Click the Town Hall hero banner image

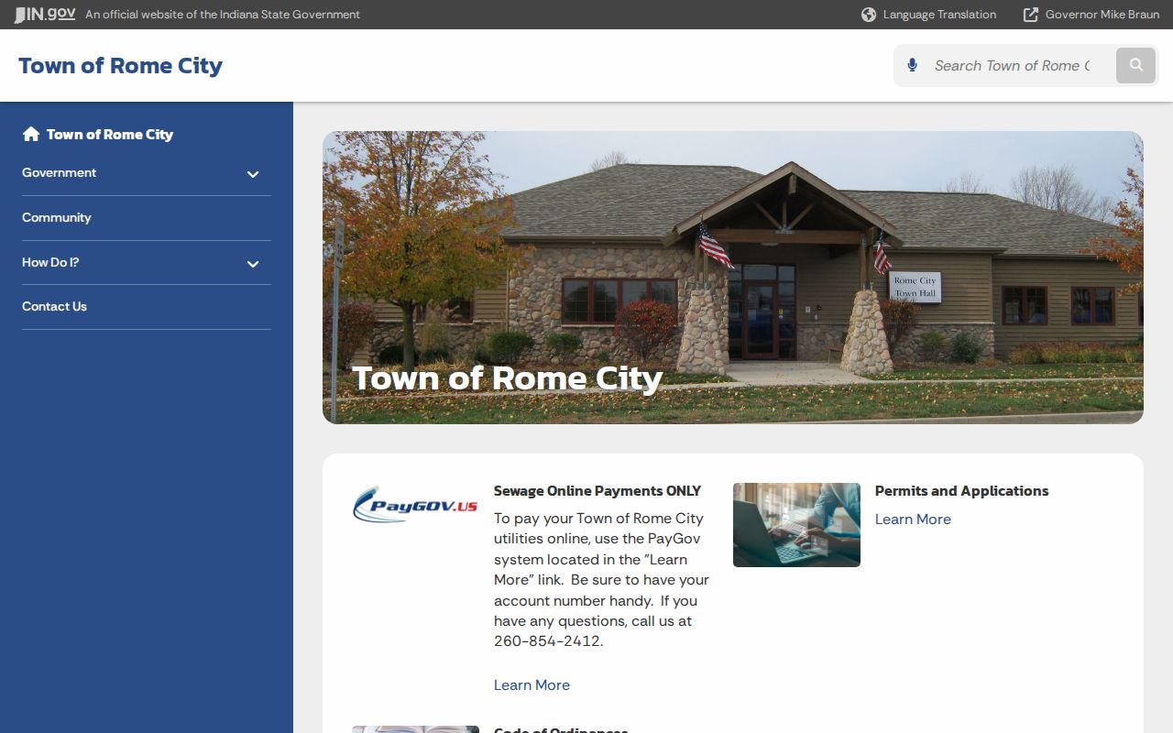(733, 278)
